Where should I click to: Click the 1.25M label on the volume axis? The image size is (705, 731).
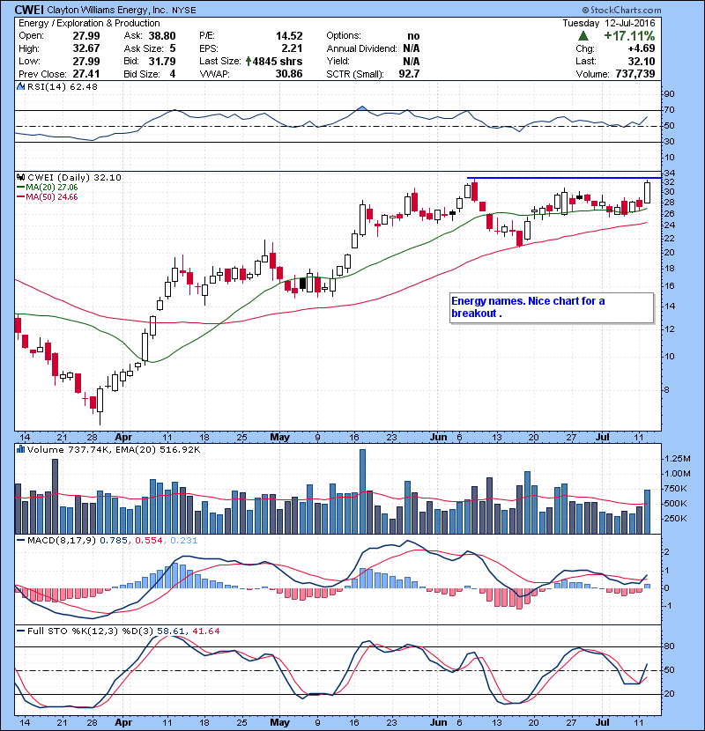click(677, 459)
